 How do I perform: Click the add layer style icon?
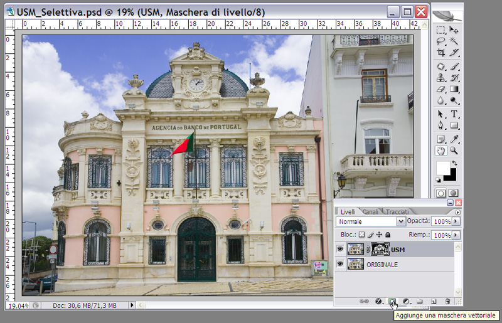pos(378,302)
